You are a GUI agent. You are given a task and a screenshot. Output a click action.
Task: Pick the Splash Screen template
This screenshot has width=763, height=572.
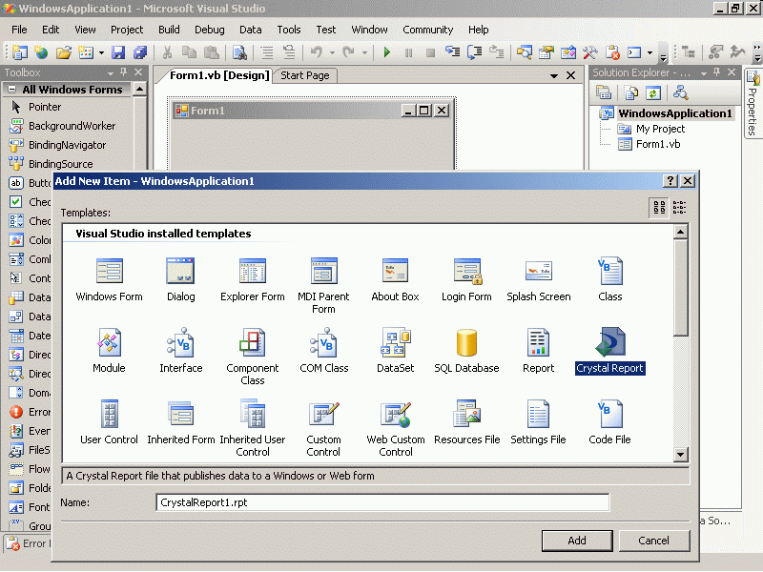tap(538, 272)
